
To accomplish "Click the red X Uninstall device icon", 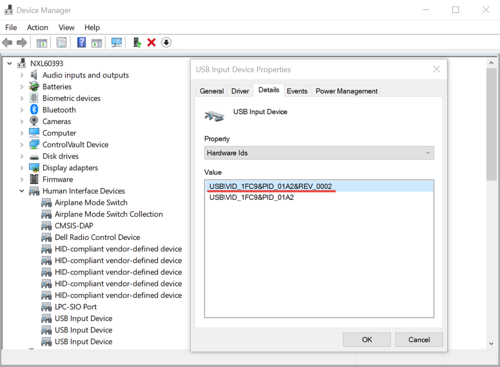I will click(x=152, y=42).
